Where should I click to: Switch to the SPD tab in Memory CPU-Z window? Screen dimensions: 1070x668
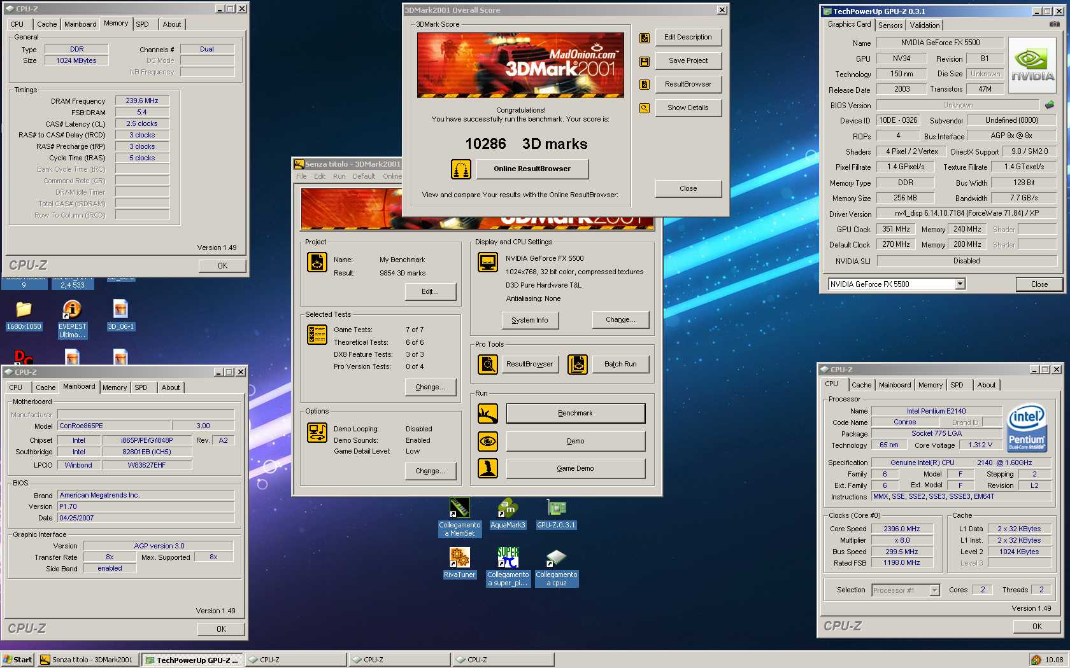pos(143,24)
